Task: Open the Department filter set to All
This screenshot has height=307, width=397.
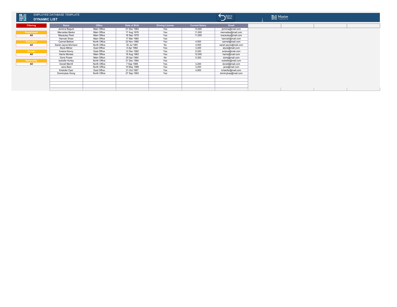Action: point(31,36)
